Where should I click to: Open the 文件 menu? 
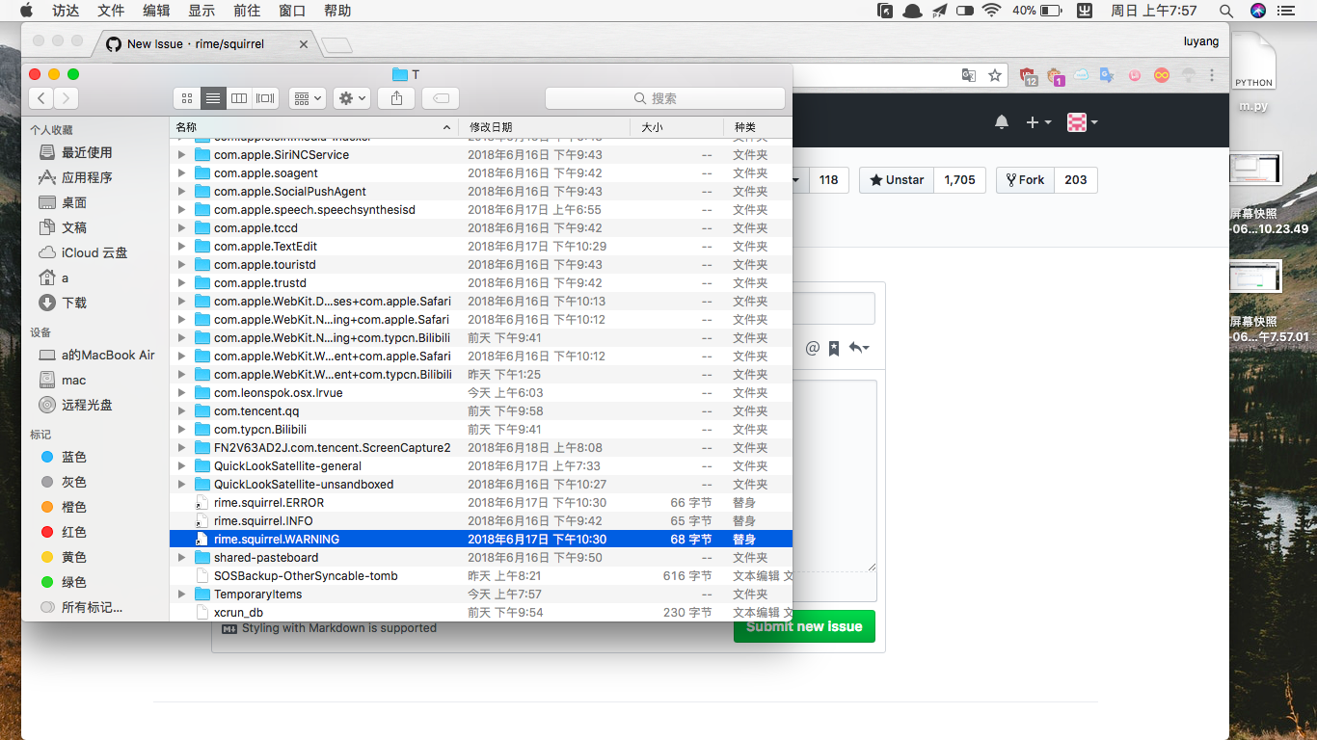click(x=112, y=11)
